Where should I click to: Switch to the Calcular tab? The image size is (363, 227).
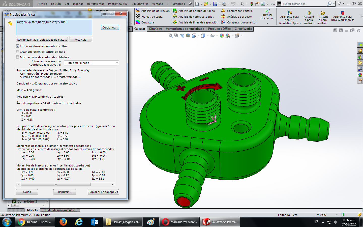pos(140,29)
